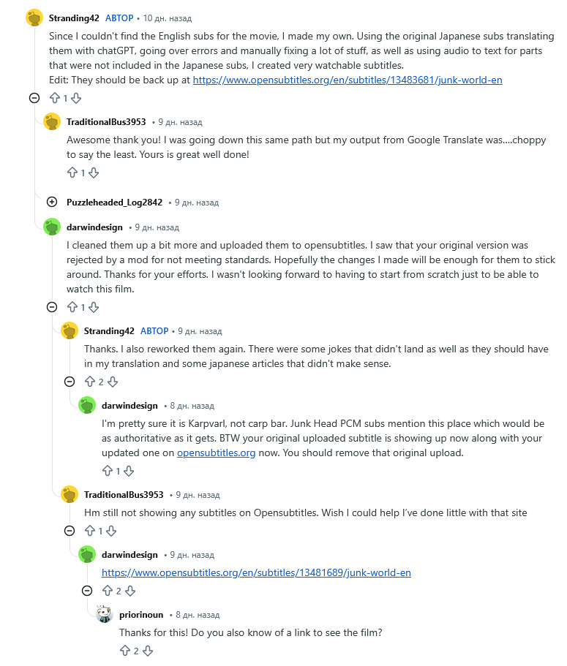
Task: Collapse darwindesign's subtitle link comment thread
Action: (86, 591)
